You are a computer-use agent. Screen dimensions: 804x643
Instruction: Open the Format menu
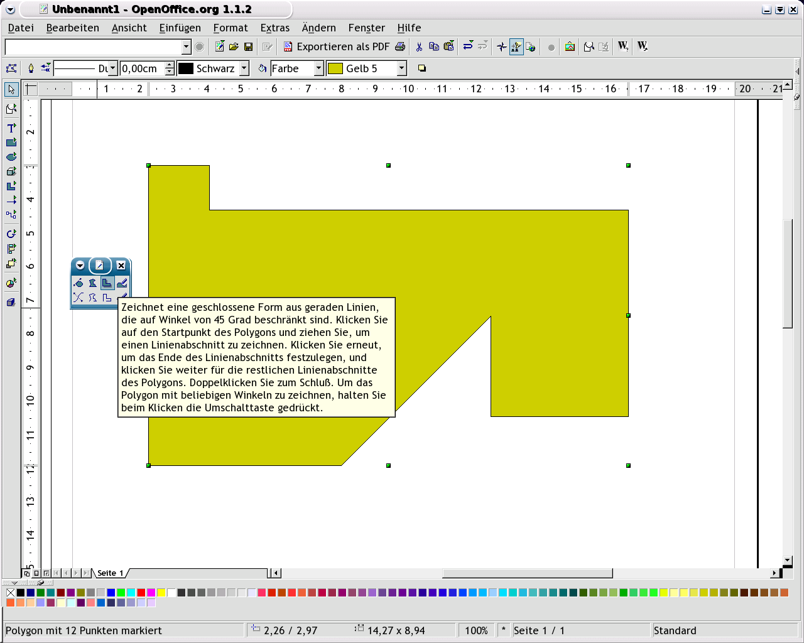(x=231, y=28)
